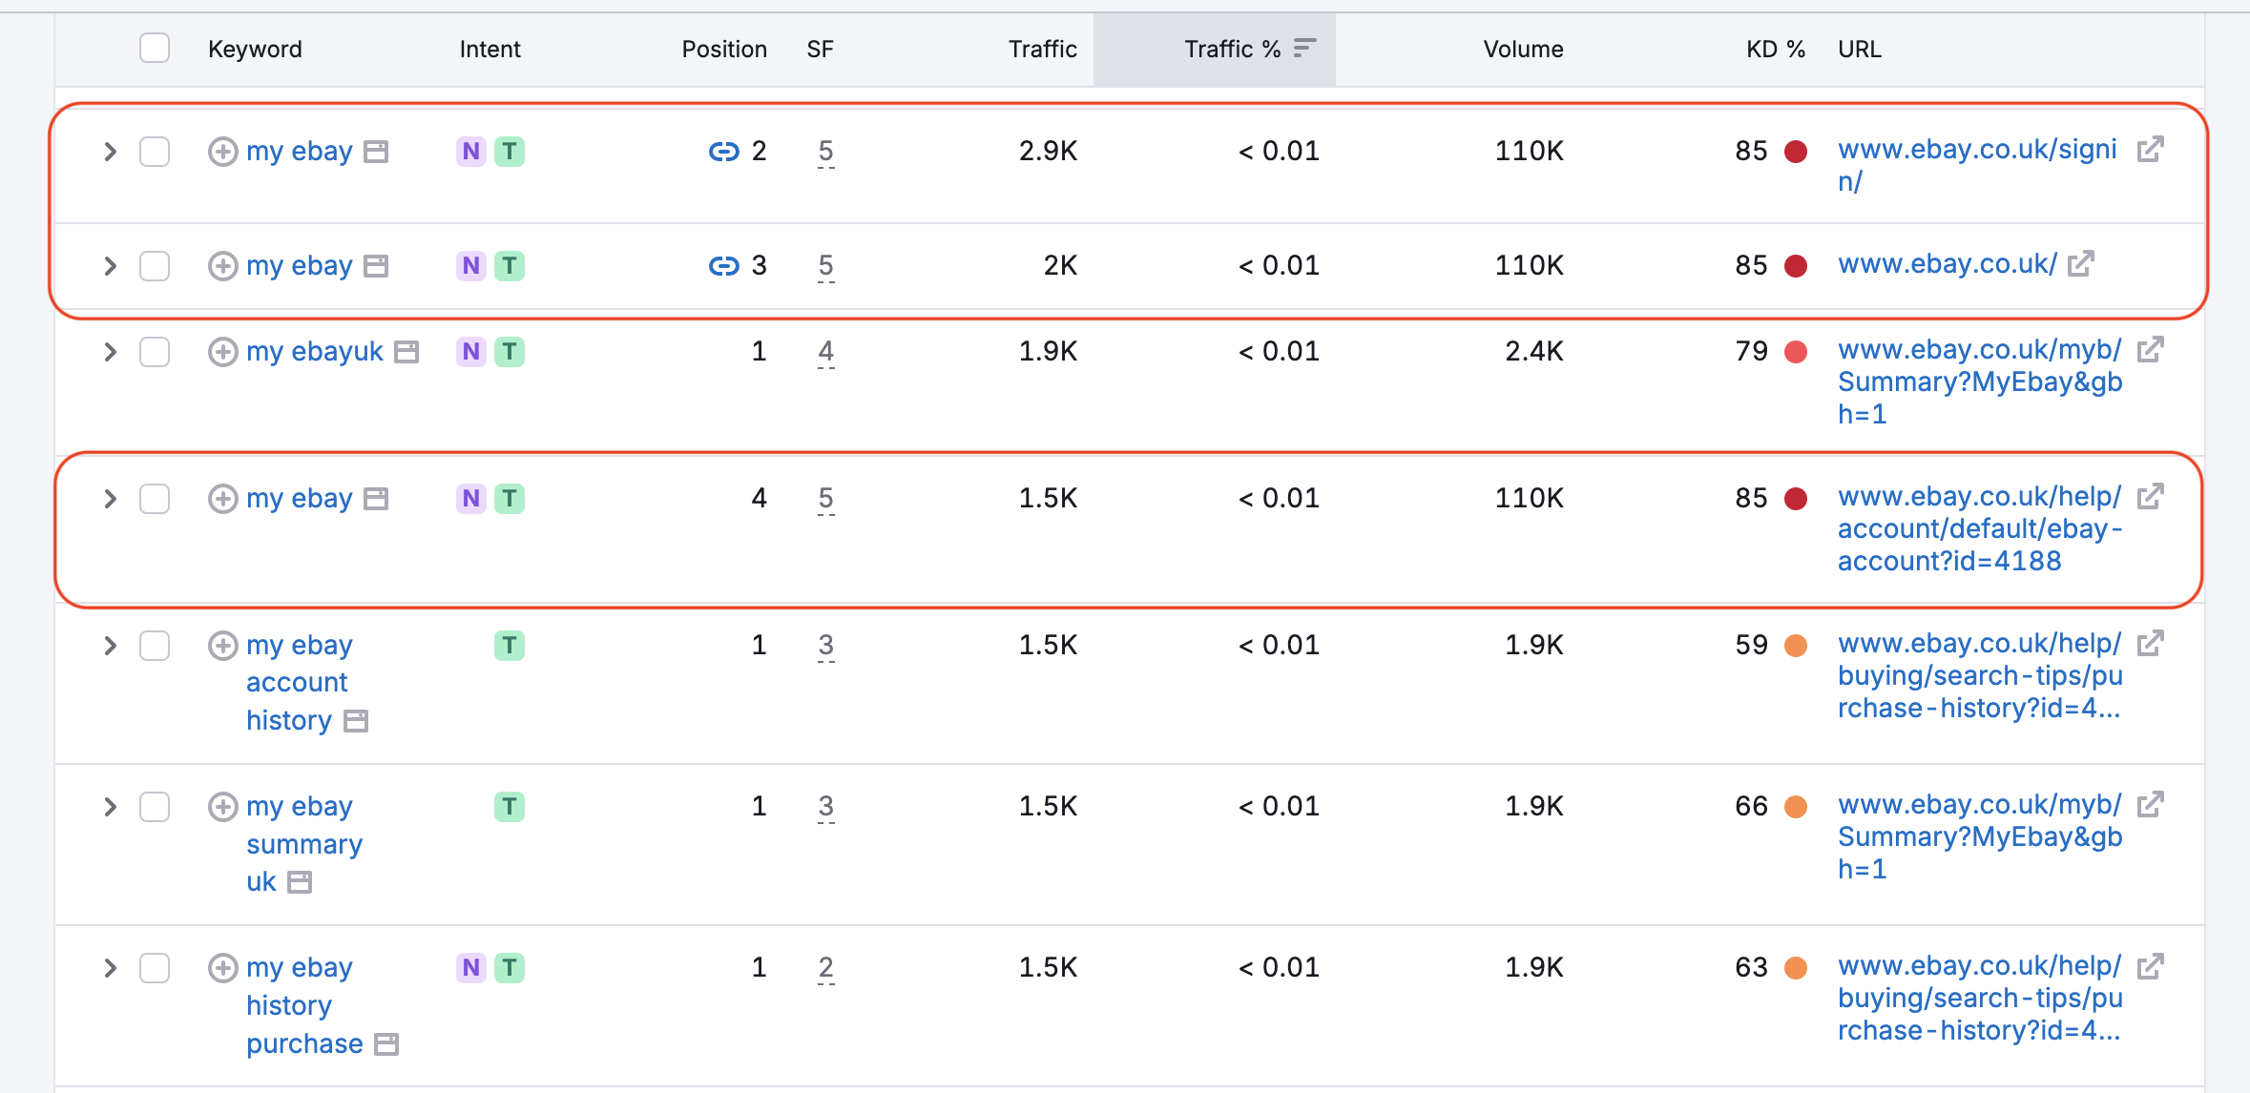Click the plus icon beside 'my ebay summary uk'
This screenshot has width=2250, height=1093.
tap(223, 807)
